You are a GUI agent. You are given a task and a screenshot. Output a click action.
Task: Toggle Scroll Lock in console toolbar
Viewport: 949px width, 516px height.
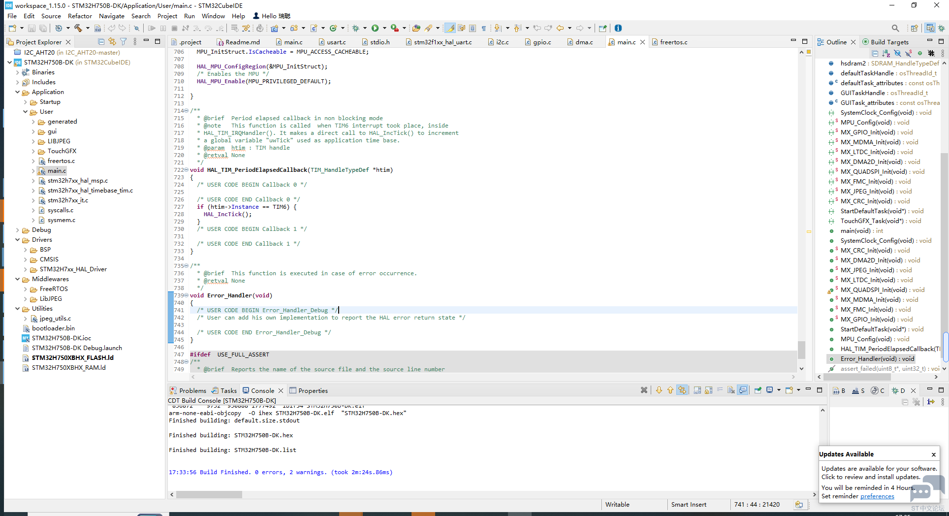pos(708,390)
